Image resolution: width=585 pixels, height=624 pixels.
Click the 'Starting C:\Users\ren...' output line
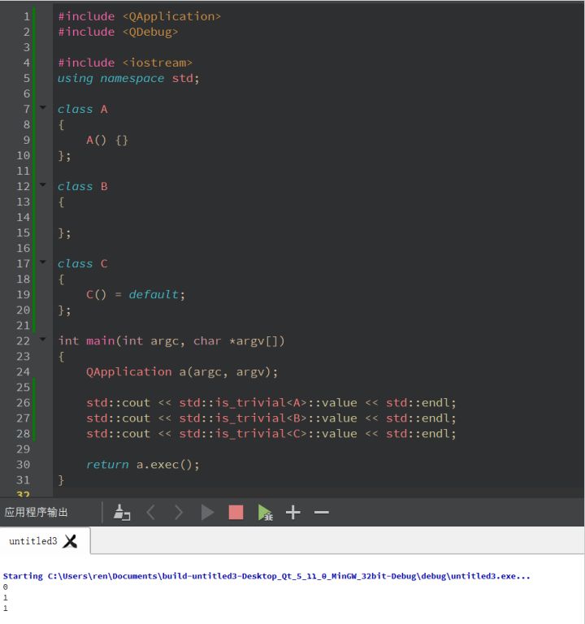266,576
